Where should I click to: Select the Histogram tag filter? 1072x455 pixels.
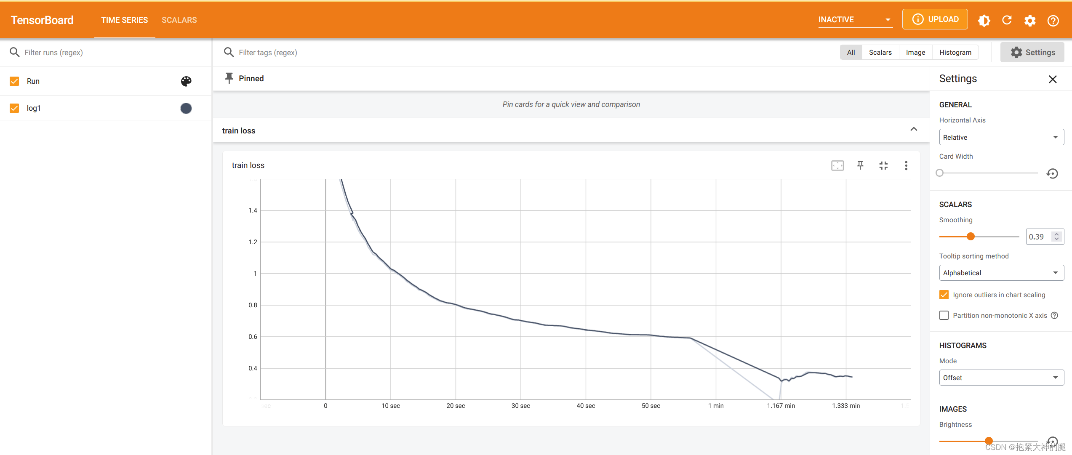(955, 52)
